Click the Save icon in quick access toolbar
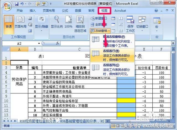Screen dimensions: 177x130 [17, 4]
